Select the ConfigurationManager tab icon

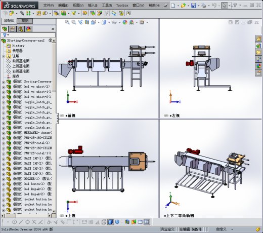[20, 29]
